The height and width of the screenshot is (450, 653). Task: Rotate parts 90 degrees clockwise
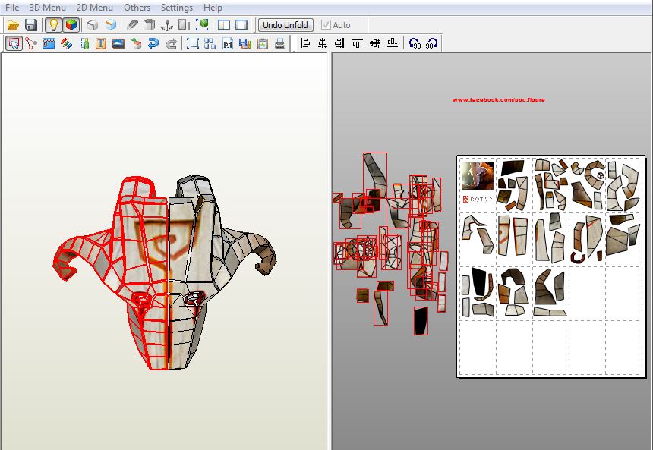coord(431,43)
